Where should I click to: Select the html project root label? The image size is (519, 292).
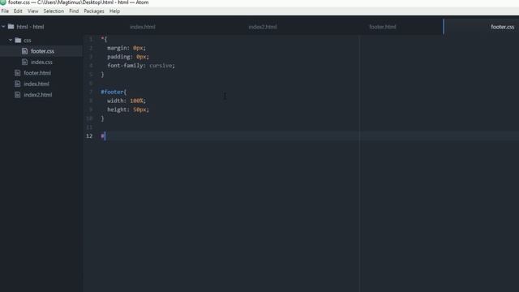point(30,27)
